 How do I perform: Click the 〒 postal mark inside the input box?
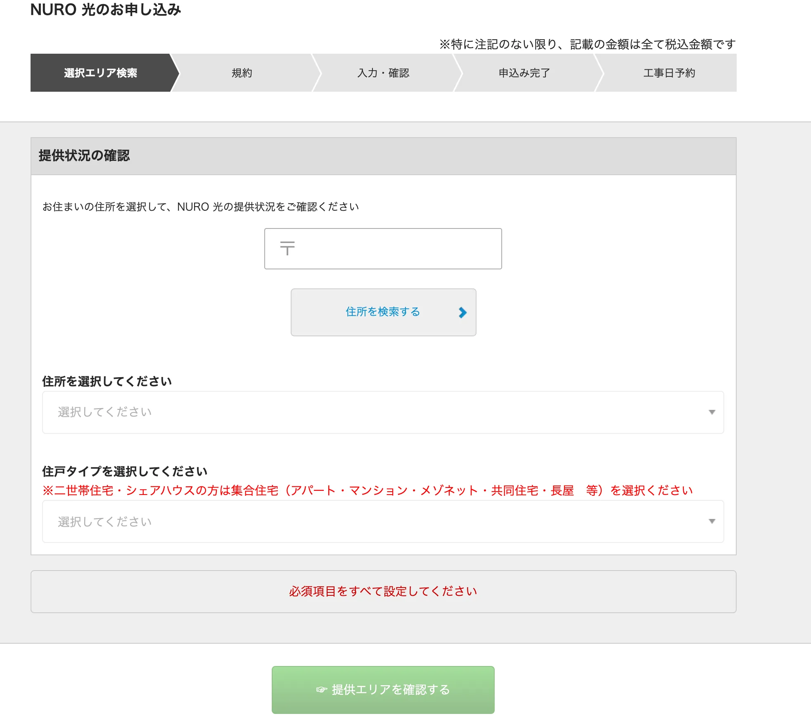(x=288, y=248)
